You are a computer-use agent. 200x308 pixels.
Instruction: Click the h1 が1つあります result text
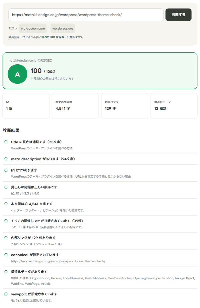point(24,170)
